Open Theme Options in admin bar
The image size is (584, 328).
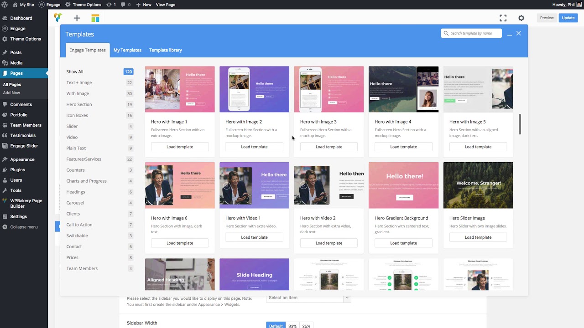point(83,5)
